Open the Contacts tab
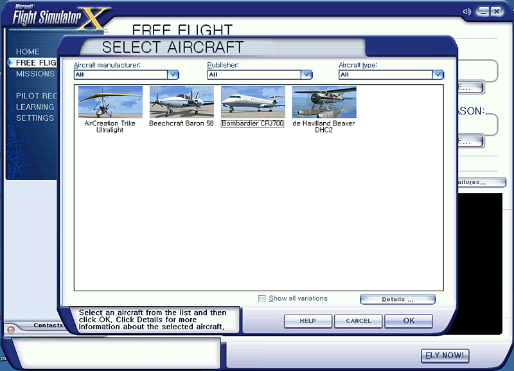The height and width of the screenshot is (371, 514). pos(48,325)
